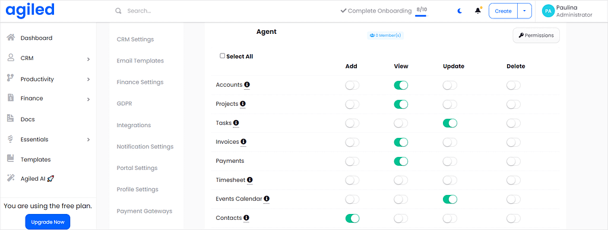Screen dimensions: 608x230
Task: Open Integrations settings
Action: click(x=134, y=125)
